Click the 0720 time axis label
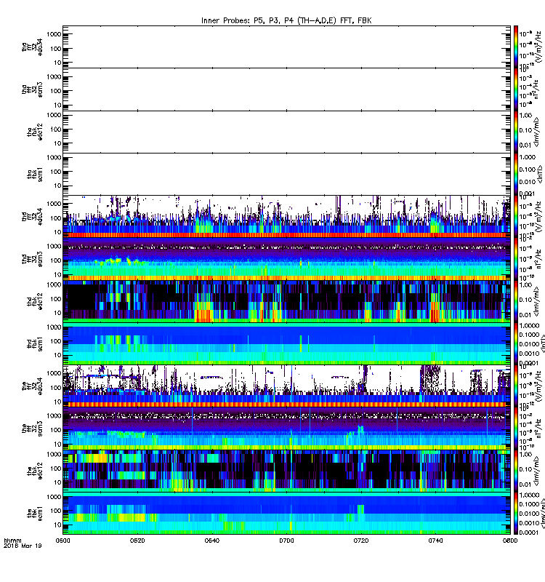Screen dimensions: 545x582 tap(361, 541)
